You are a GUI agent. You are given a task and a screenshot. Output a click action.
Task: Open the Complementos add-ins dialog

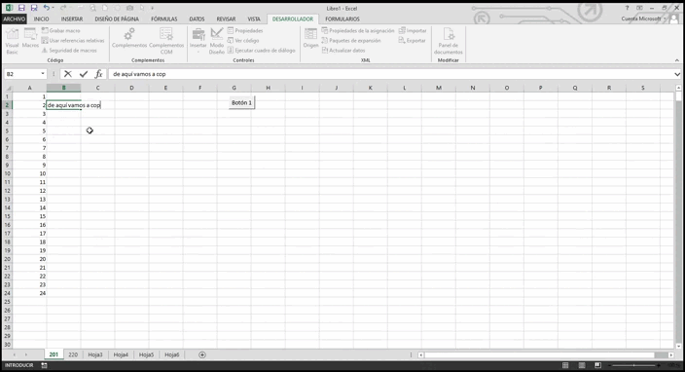coord(129,39)
